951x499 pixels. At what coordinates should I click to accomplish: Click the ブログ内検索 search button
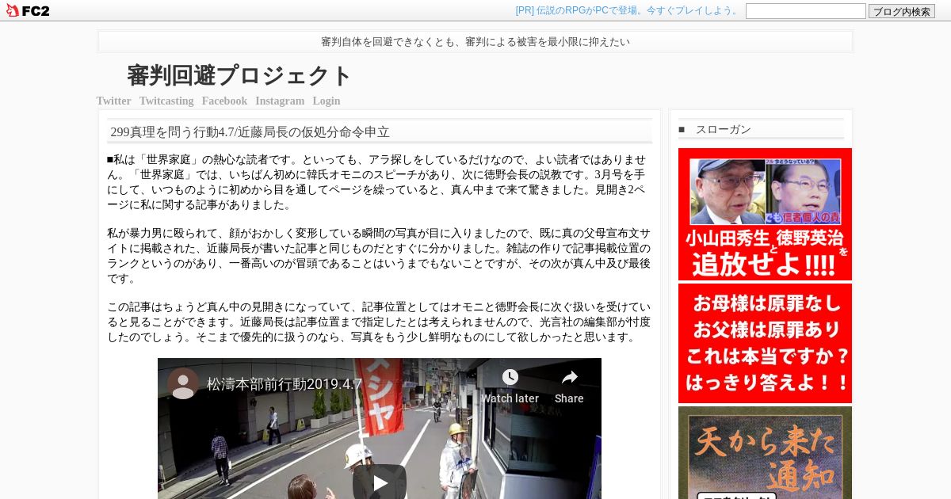[902, 11]
